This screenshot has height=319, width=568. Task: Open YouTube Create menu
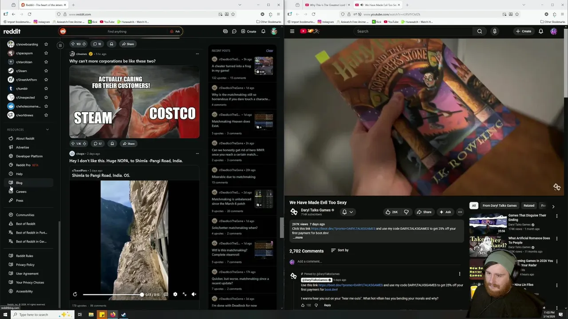pos(524,31)
